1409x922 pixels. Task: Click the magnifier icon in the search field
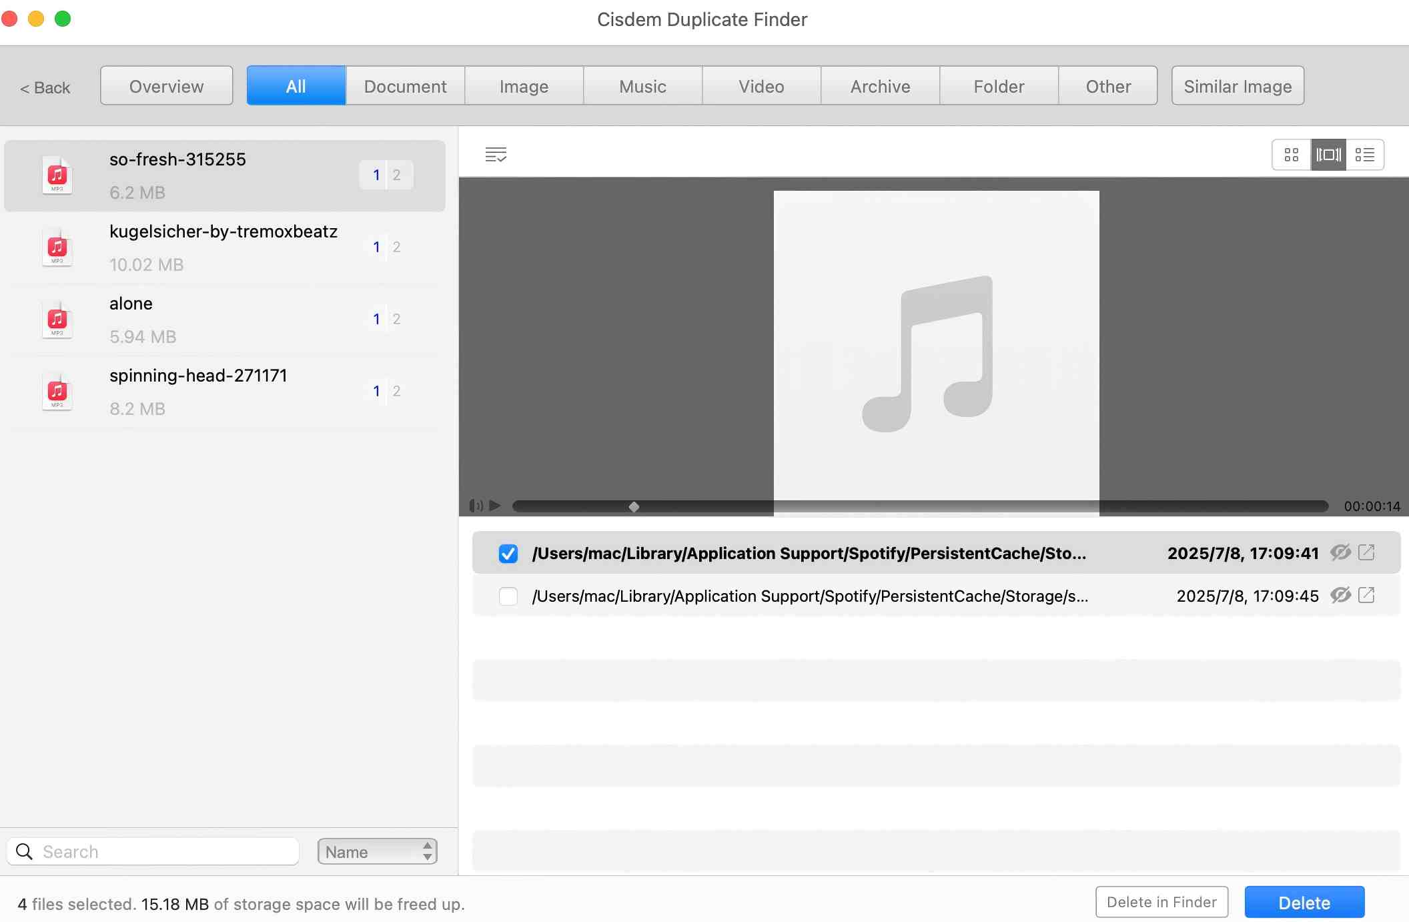pyautogui.click(x=25, y=851)
